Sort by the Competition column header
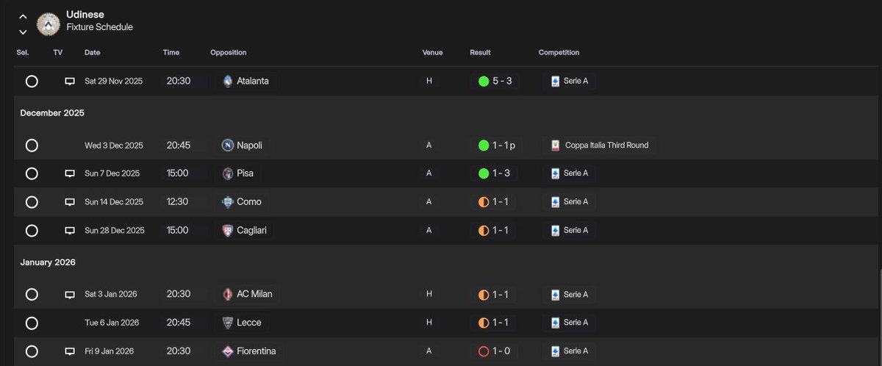This screenshot has height=366, width=882. click(559, 53)
